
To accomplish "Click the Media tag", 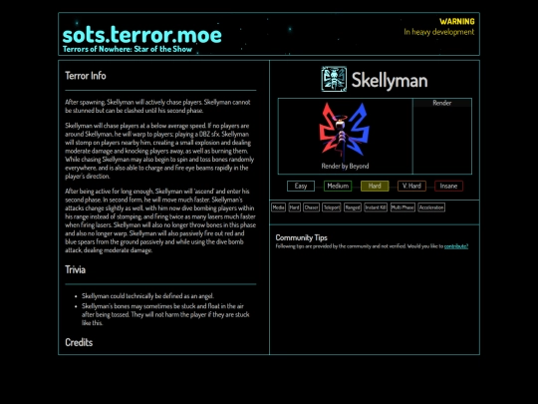I will coord(278,207).
